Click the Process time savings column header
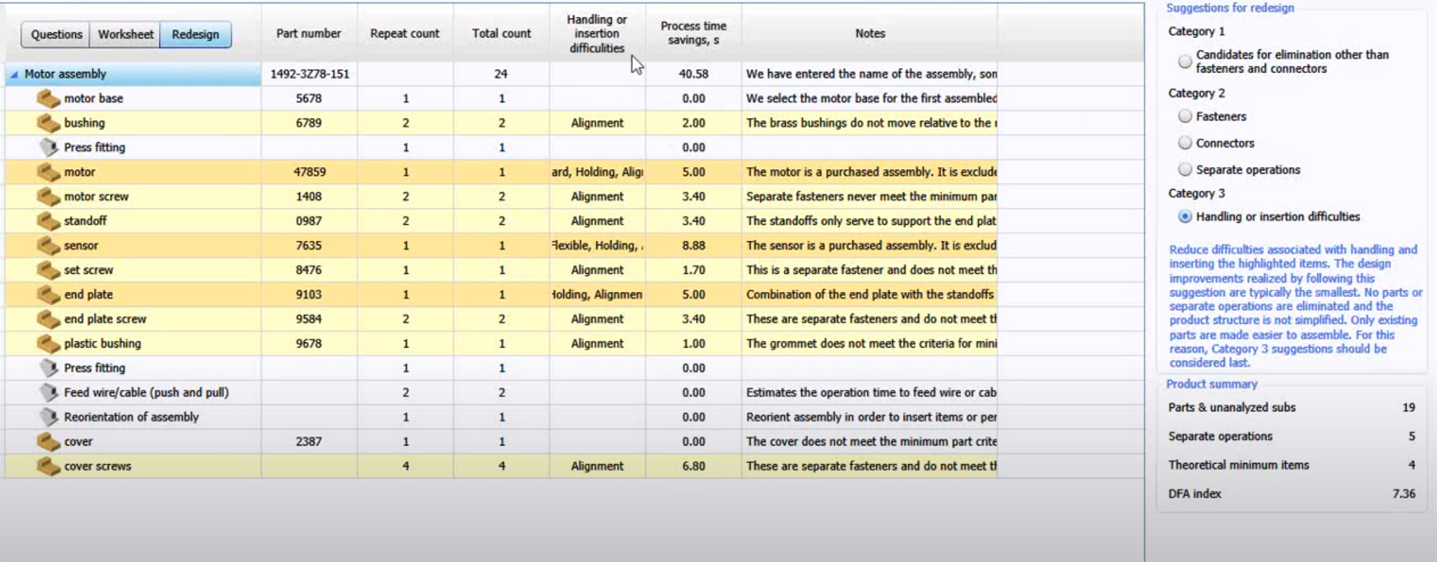The image size is (1437, 562). point(694,33)
